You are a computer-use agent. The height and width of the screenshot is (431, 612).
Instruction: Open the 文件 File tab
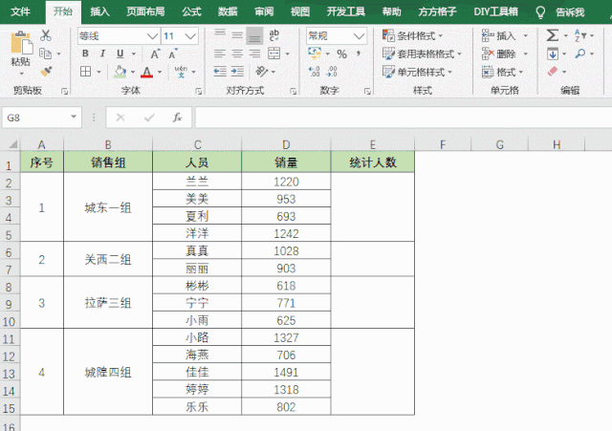coord(20,11)
